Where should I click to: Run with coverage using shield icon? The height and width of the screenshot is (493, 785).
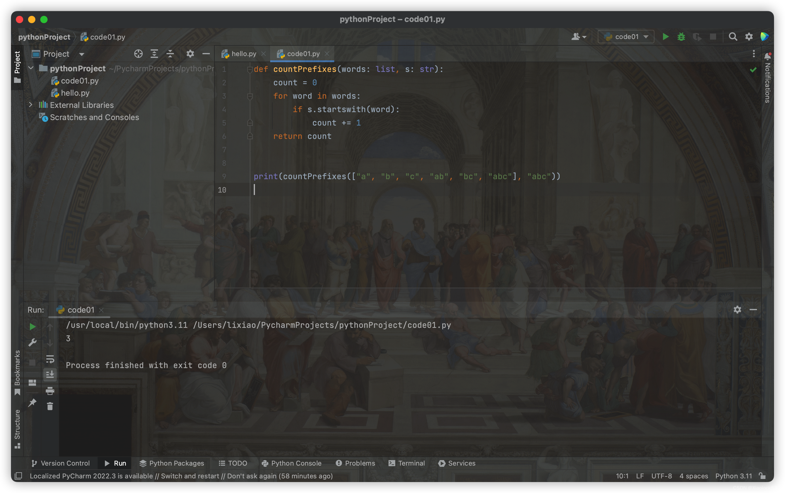697,37
